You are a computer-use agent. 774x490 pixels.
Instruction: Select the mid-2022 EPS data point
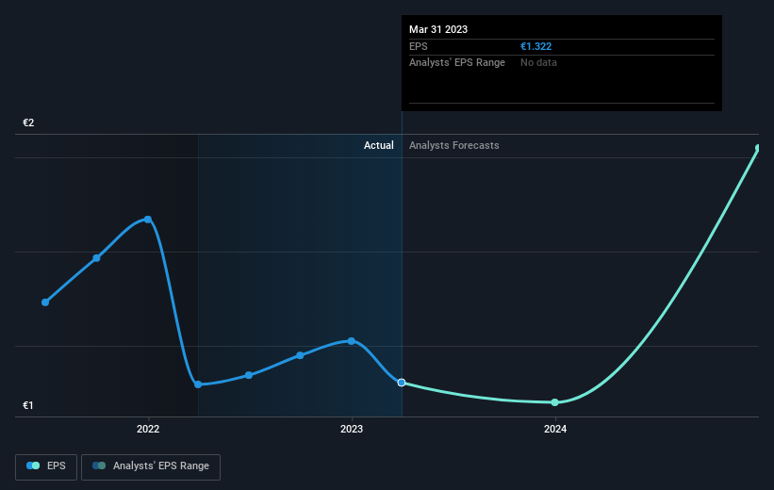[x=249, y=375]
